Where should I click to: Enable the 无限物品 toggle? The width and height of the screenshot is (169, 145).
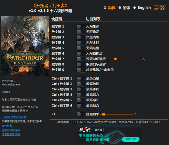[x=81, y=32]
